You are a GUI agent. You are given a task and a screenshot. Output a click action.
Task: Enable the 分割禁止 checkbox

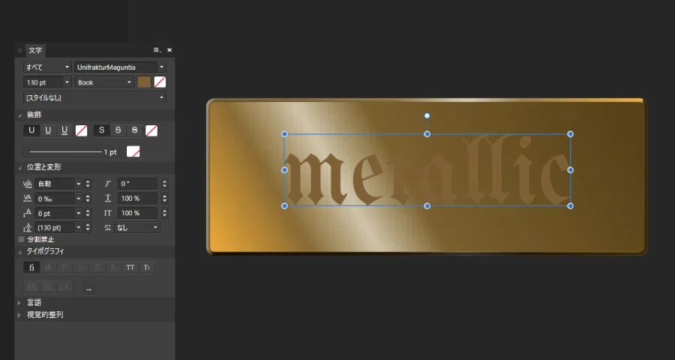[x=21, y=239]
